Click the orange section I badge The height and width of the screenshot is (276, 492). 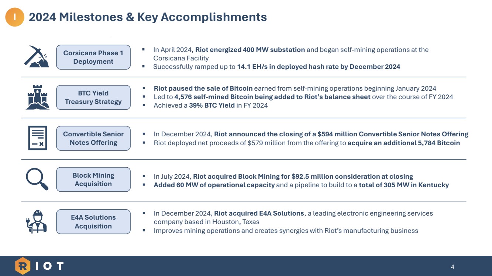15,17
